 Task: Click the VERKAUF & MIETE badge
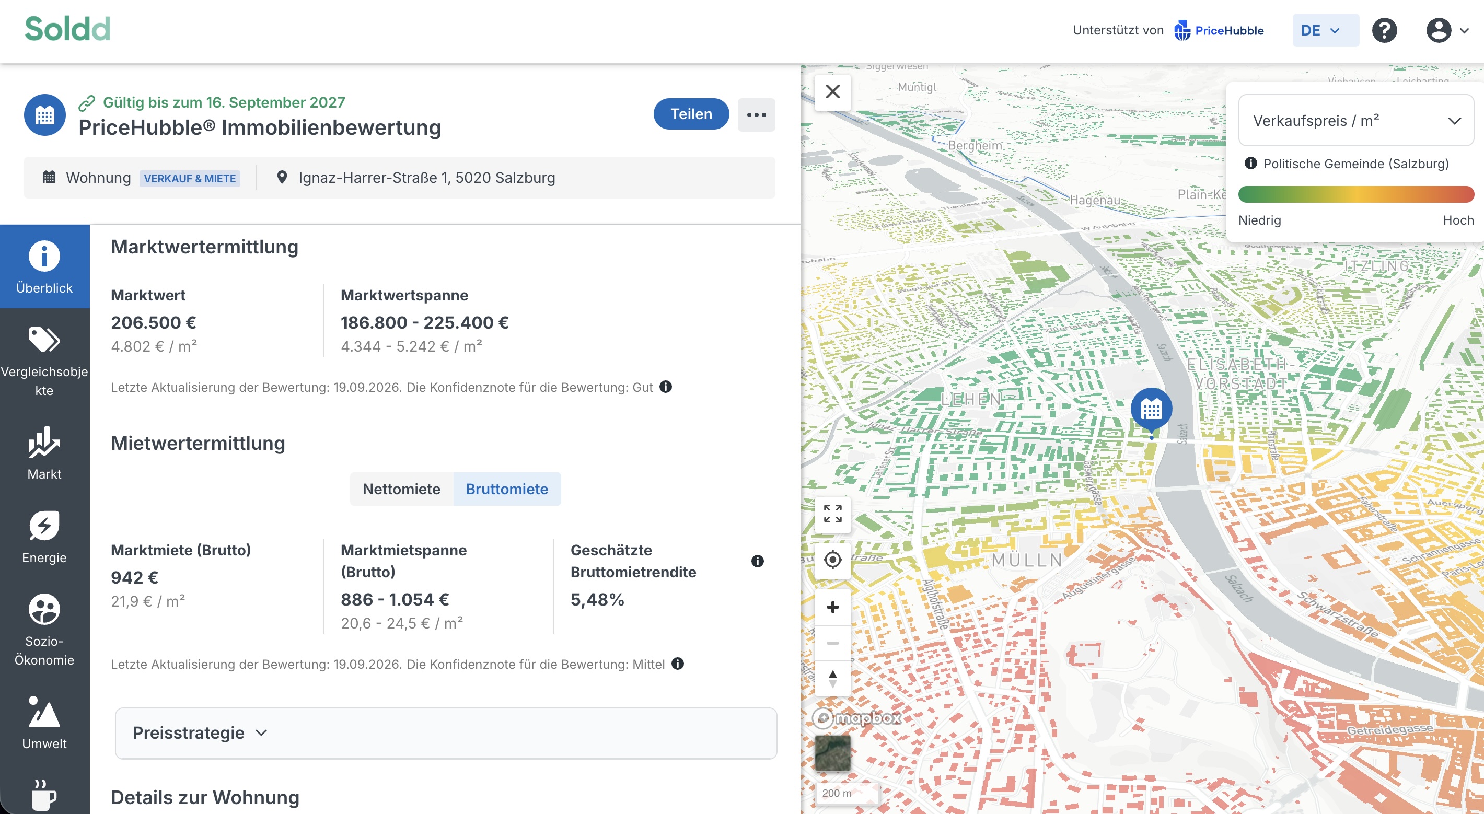(190, 179)
